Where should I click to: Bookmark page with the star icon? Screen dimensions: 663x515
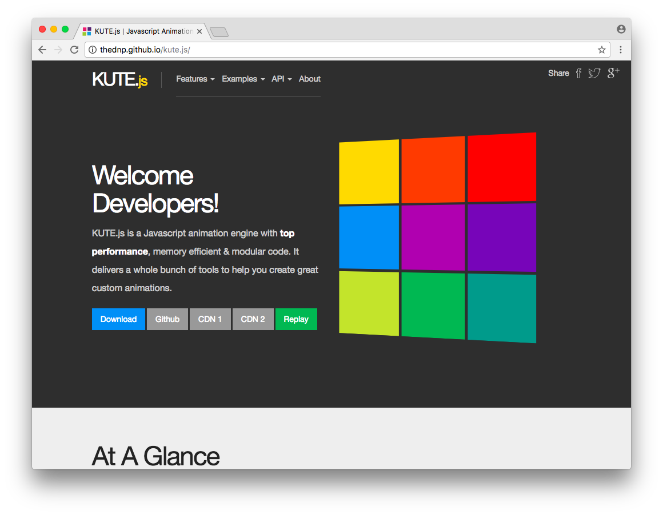(x=602, y=50)
